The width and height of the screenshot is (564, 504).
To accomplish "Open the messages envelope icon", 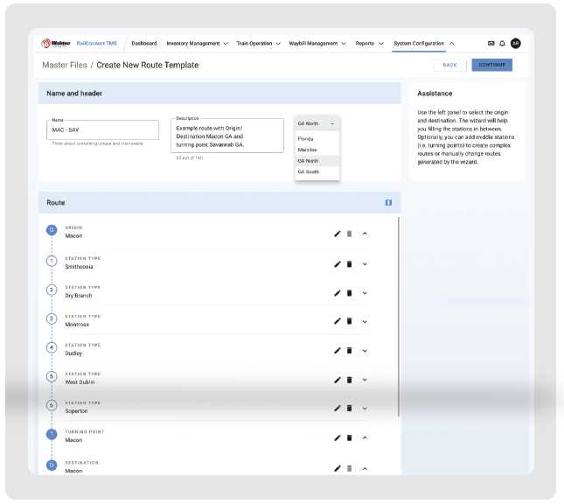I will (x=491, y=43).
